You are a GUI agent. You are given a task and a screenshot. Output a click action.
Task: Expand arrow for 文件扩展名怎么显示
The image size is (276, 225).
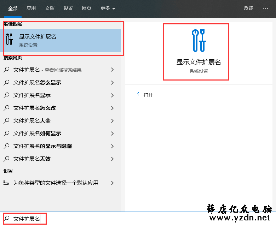tap(112, 83)
